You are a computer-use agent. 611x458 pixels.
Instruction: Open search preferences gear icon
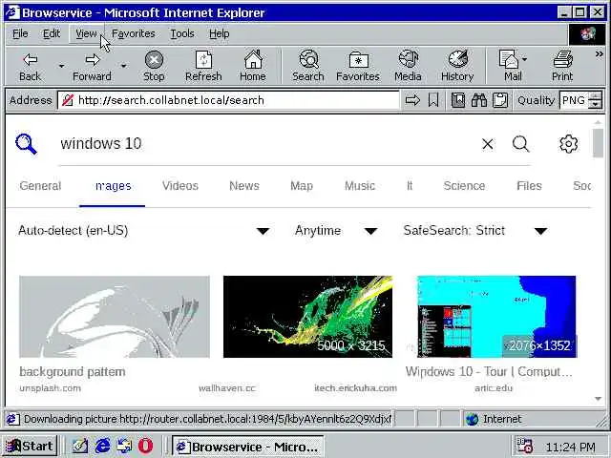[x=569, y=144]
